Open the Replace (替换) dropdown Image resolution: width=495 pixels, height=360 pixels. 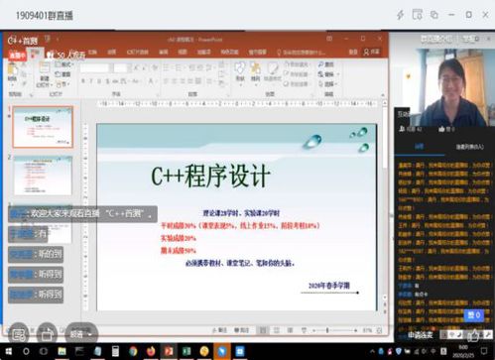click(x=327, y=74)
